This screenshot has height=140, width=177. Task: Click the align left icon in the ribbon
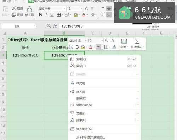pyautogui.click(x=103, y=15)
